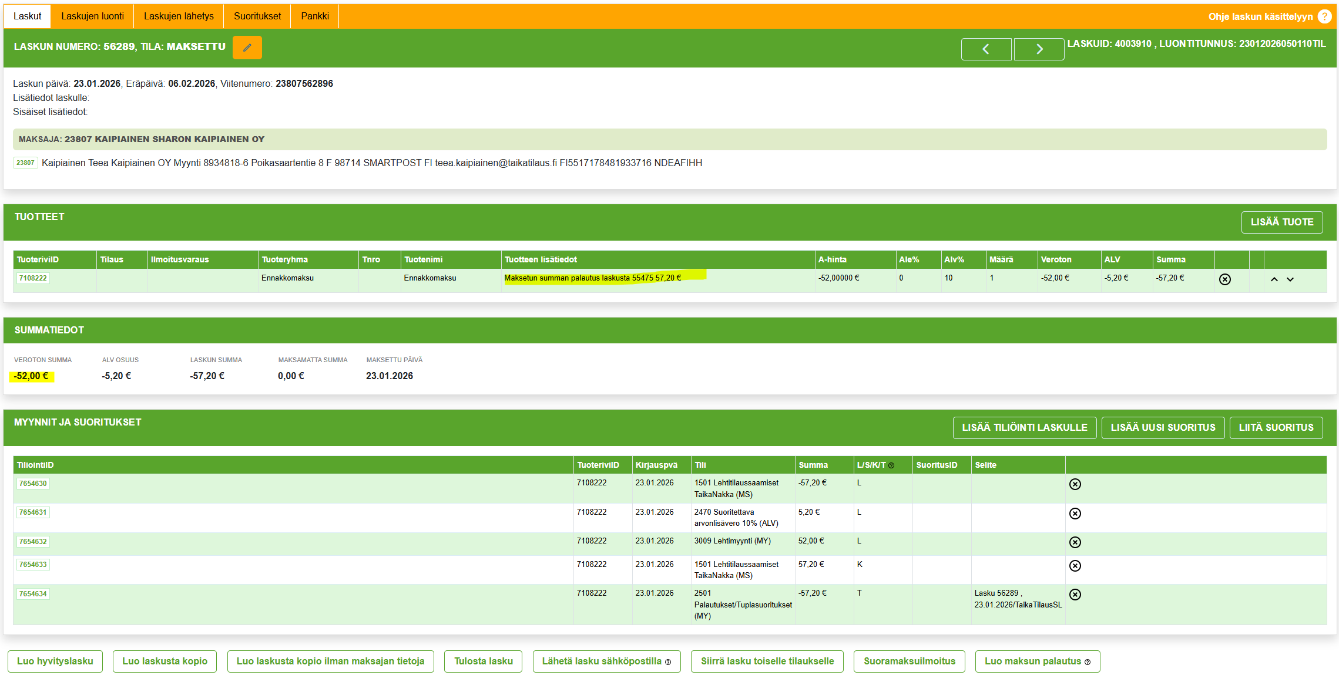Move product row down with chevron

click(x=1290, y=279)
